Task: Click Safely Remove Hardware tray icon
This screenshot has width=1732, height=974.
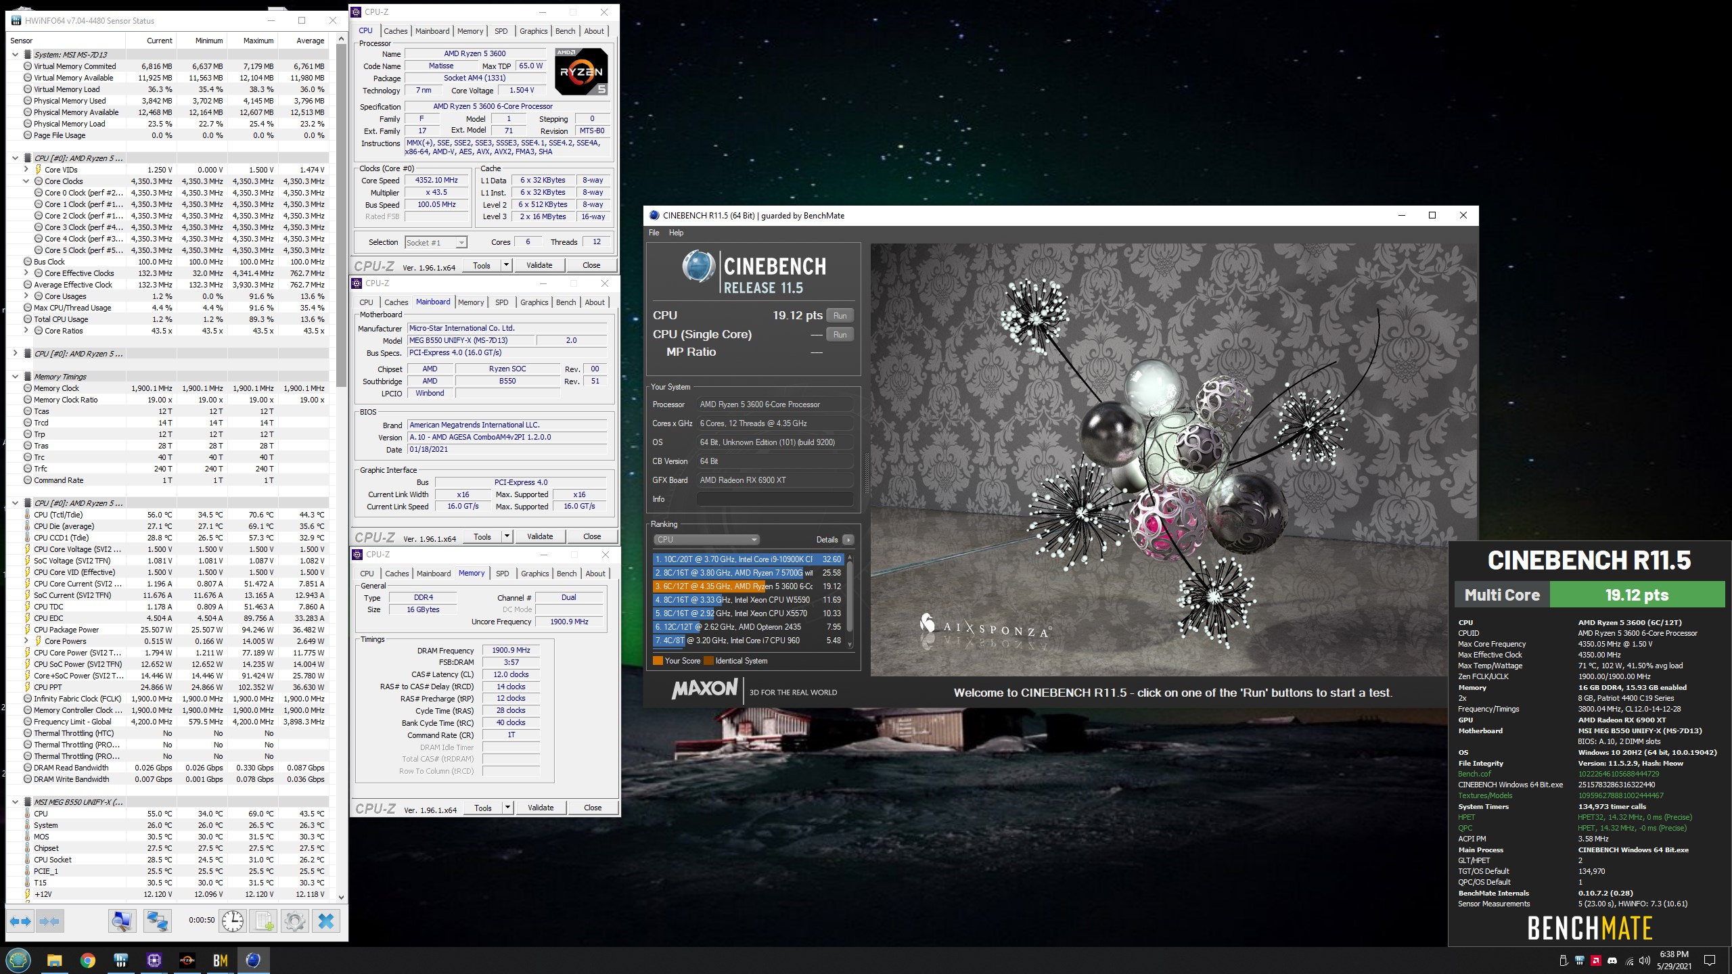Action: (1564, 960)
